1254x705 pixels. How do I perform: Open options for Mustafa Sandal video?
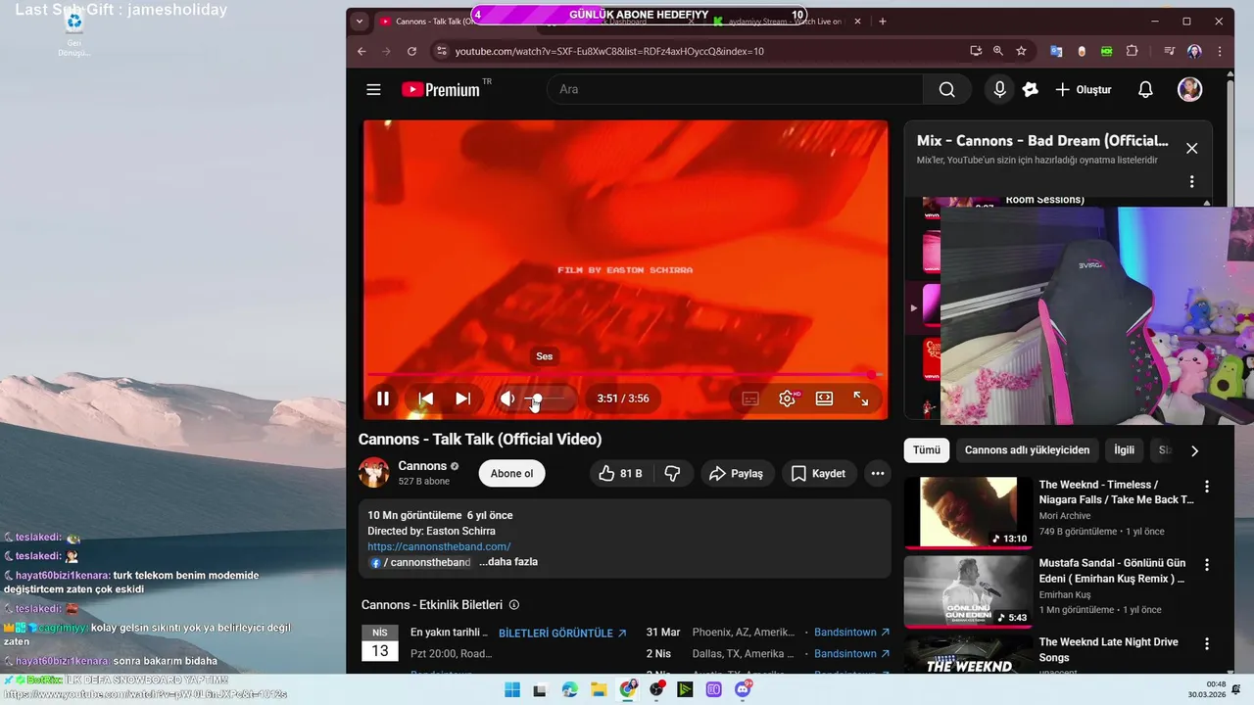[1207, 565]
